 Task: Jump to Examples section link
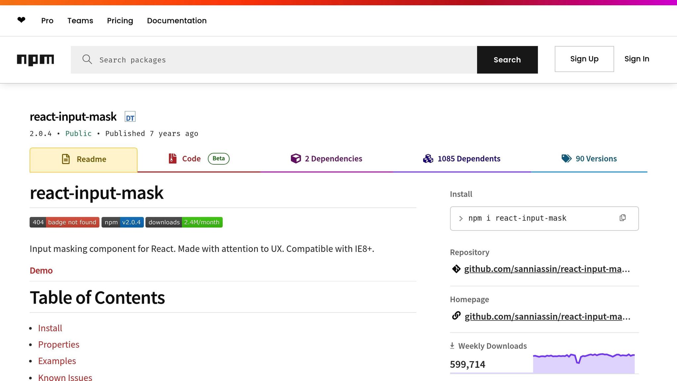57,361
